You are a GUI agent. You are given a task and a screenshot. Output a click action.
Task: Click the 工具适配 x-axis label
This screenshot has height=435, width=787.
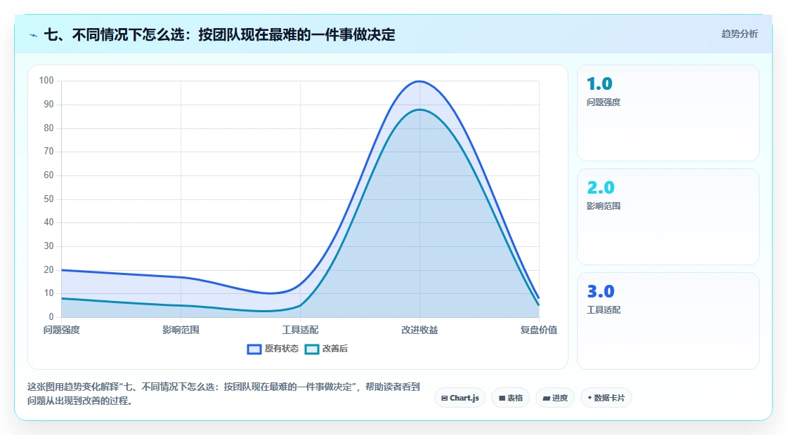300,330
